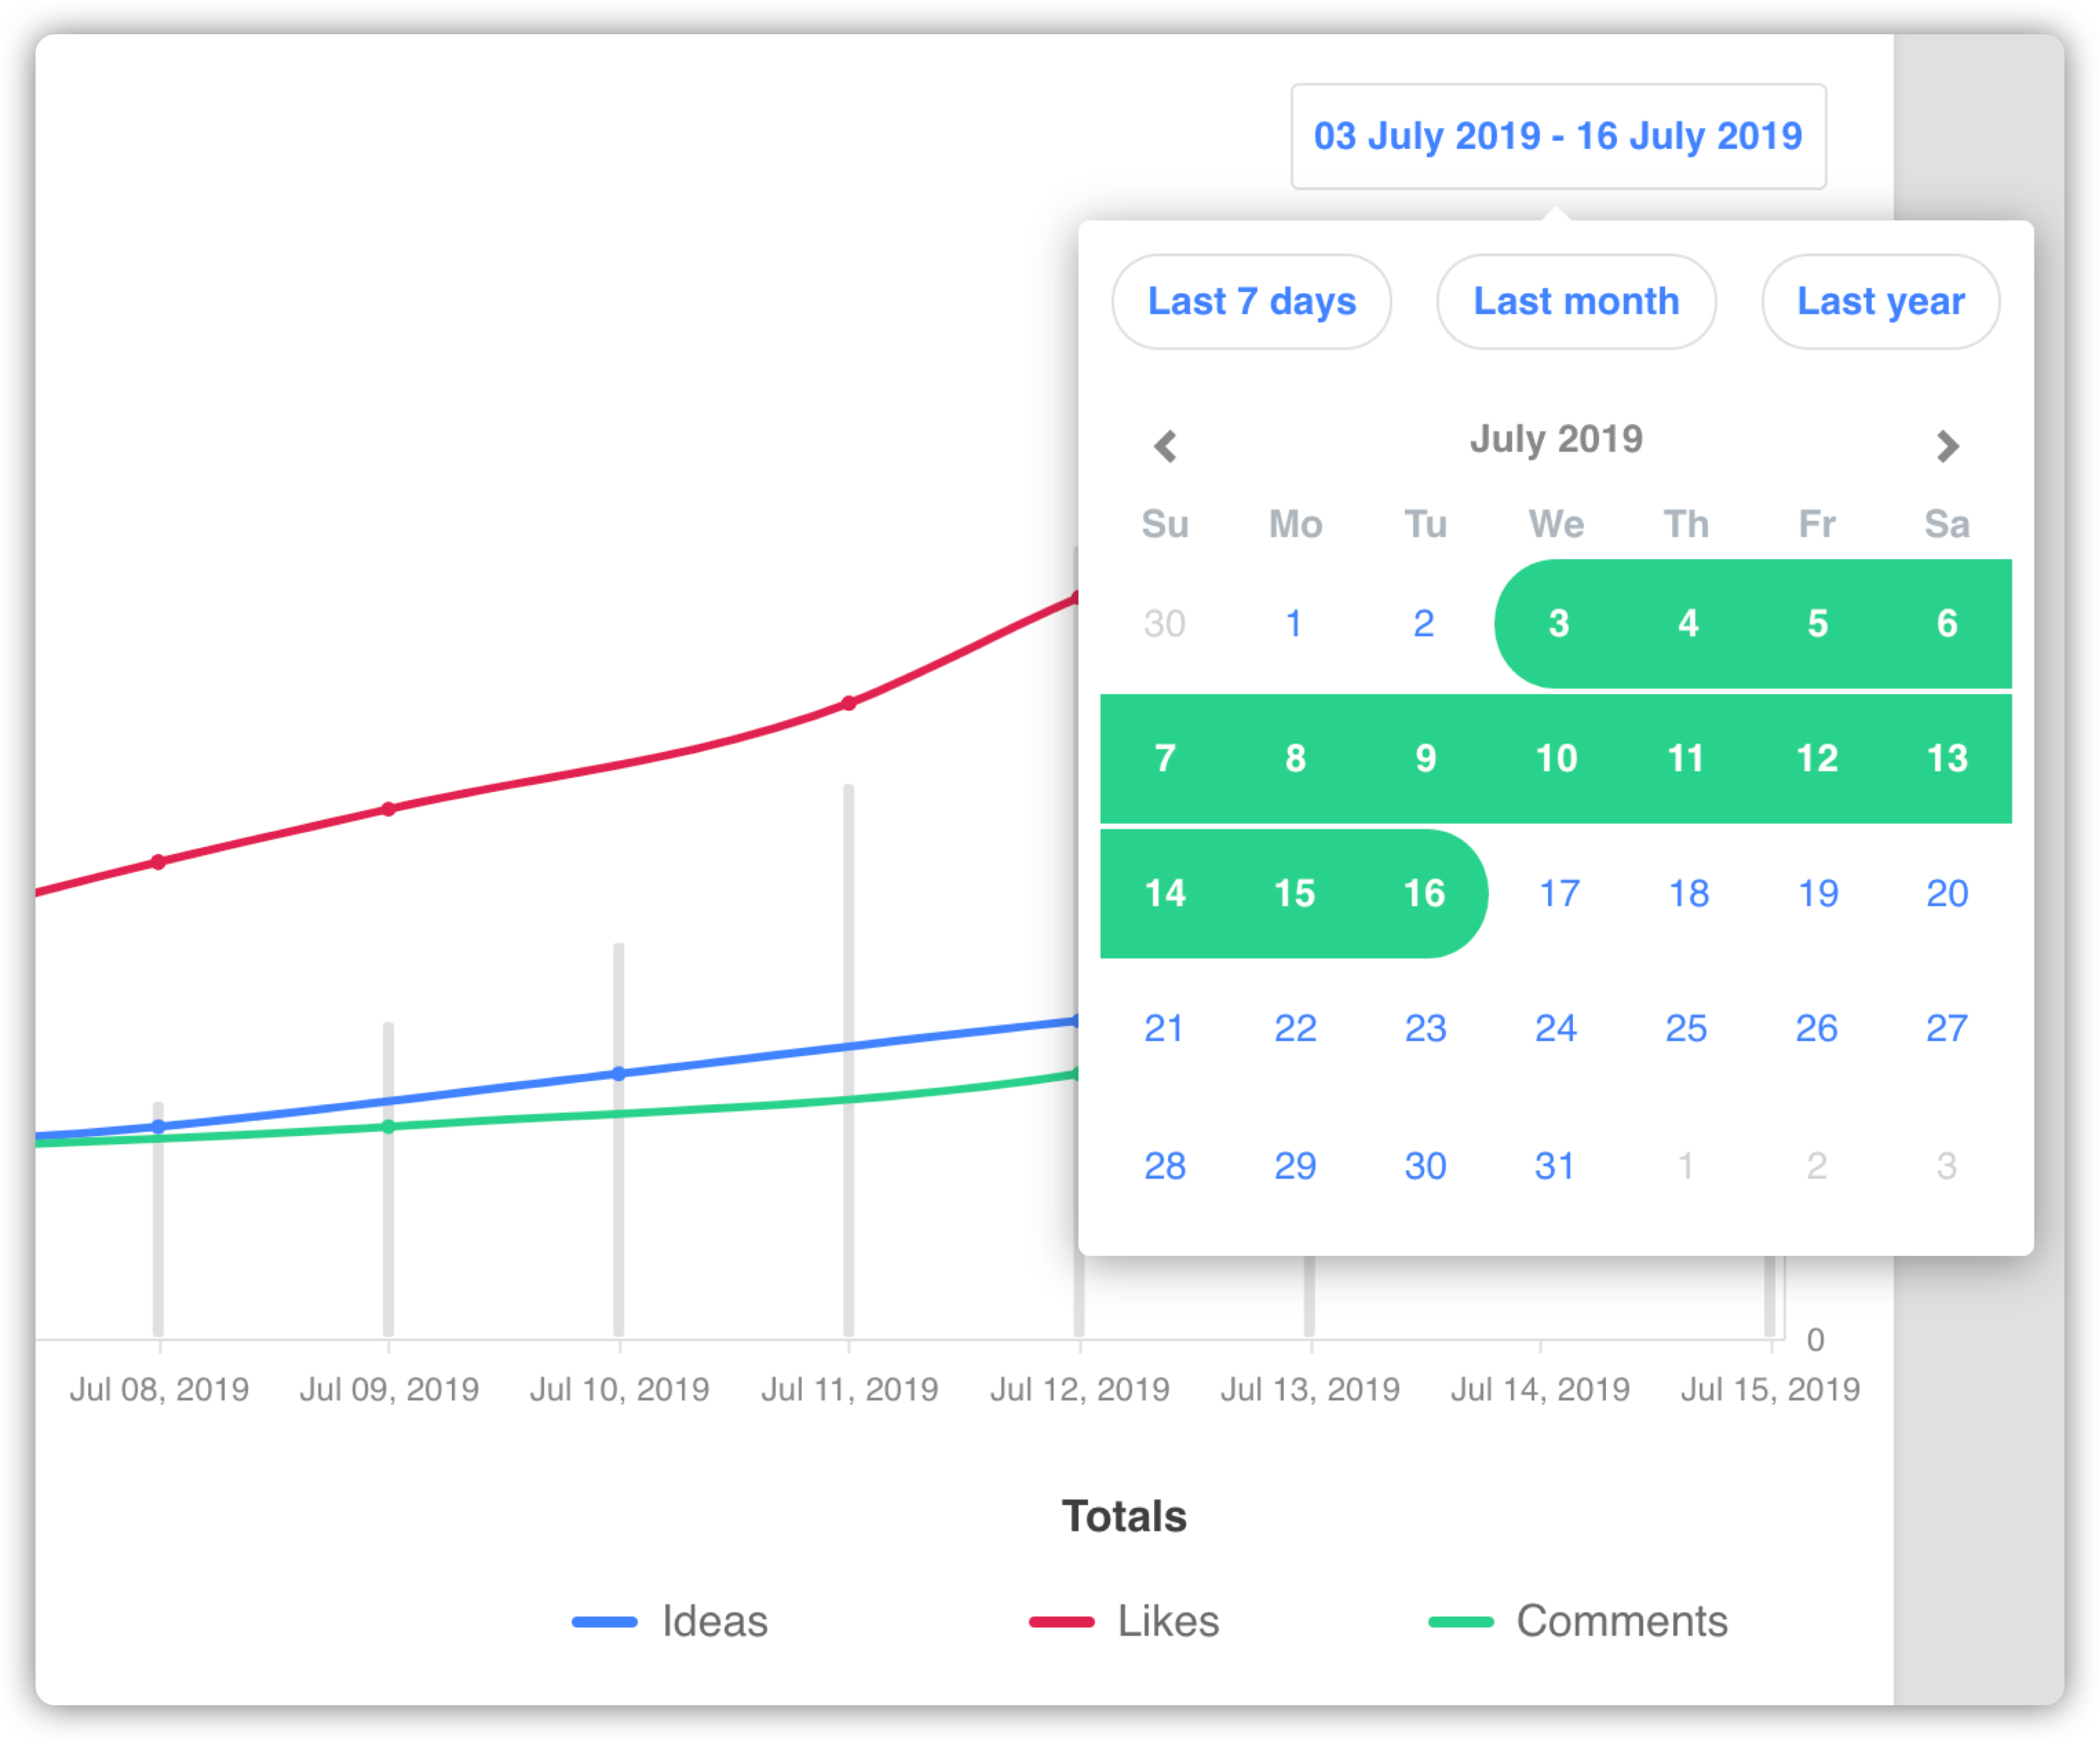Select July 18 in the calendar
The width and height of the screenshot is (2100, 1742).
pos(1688,894)
